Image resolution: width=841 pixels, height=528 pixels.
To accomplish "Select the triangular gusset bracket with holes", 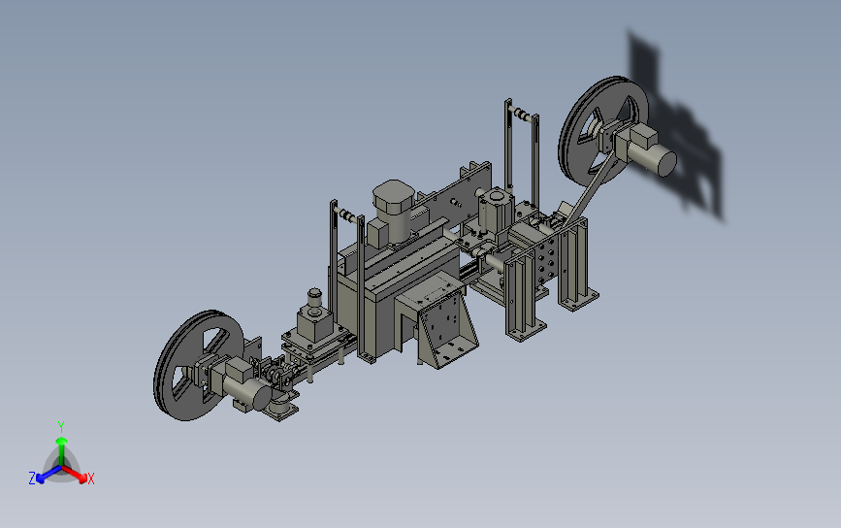I will pos(446,331).
